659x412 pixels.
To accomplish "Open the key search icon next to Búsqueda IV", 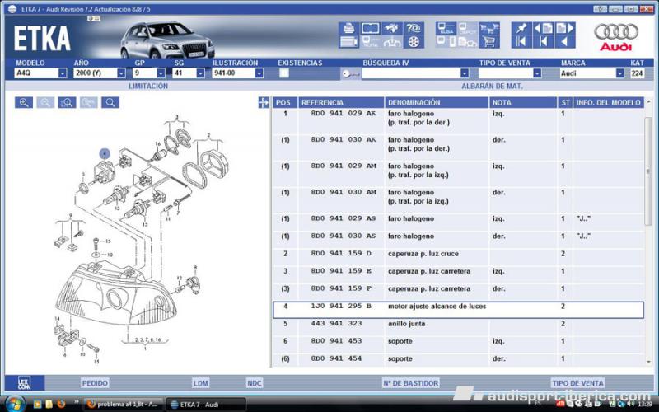I will (x=350, y=74).
